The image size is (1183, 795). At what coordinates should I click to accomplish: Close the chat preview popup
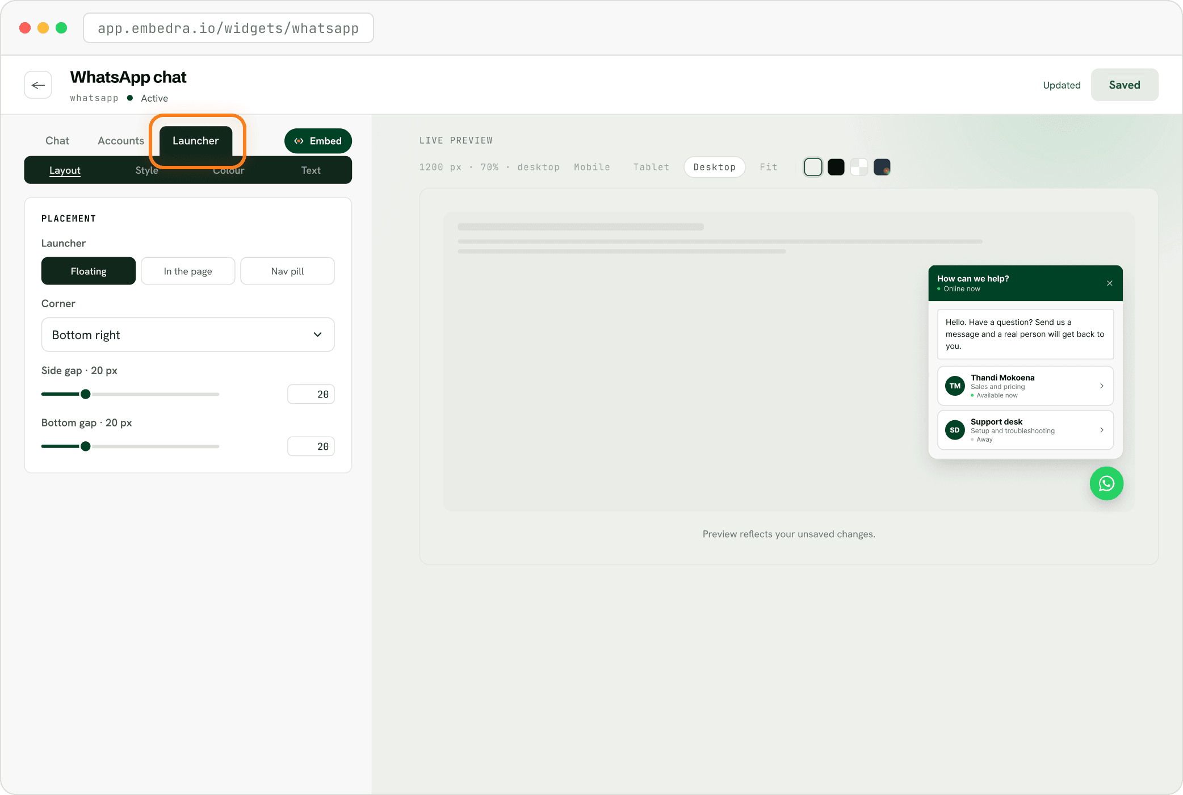tap(1110, 283)
